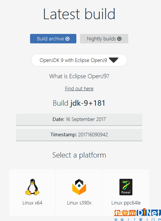Select the Linux s390x platform label
The width and height of the screenshot is (161, 221).
pyautogui.click(x=79, y=203)
